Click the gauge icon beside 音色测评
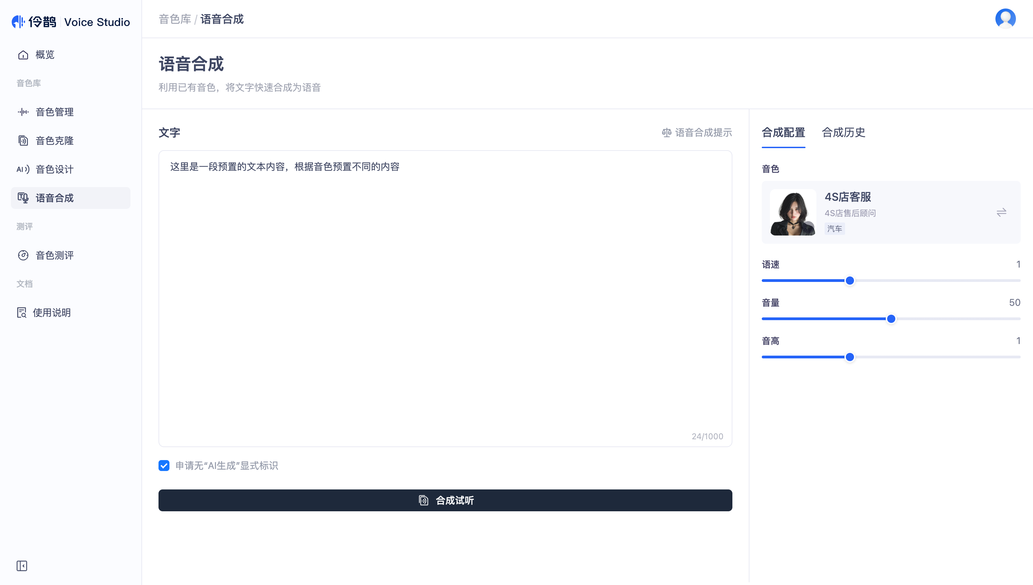 coord(23,255)
